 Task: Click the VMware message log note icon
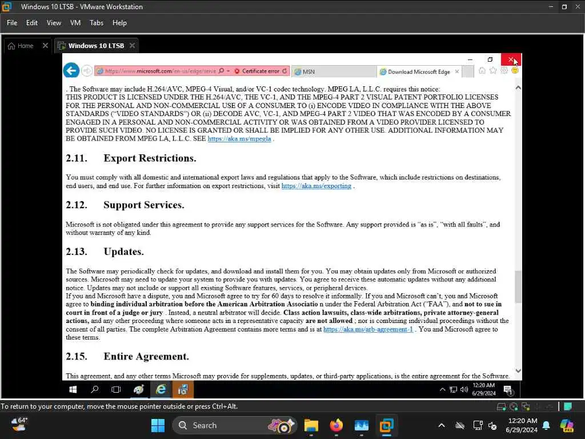tap(568, 406)
